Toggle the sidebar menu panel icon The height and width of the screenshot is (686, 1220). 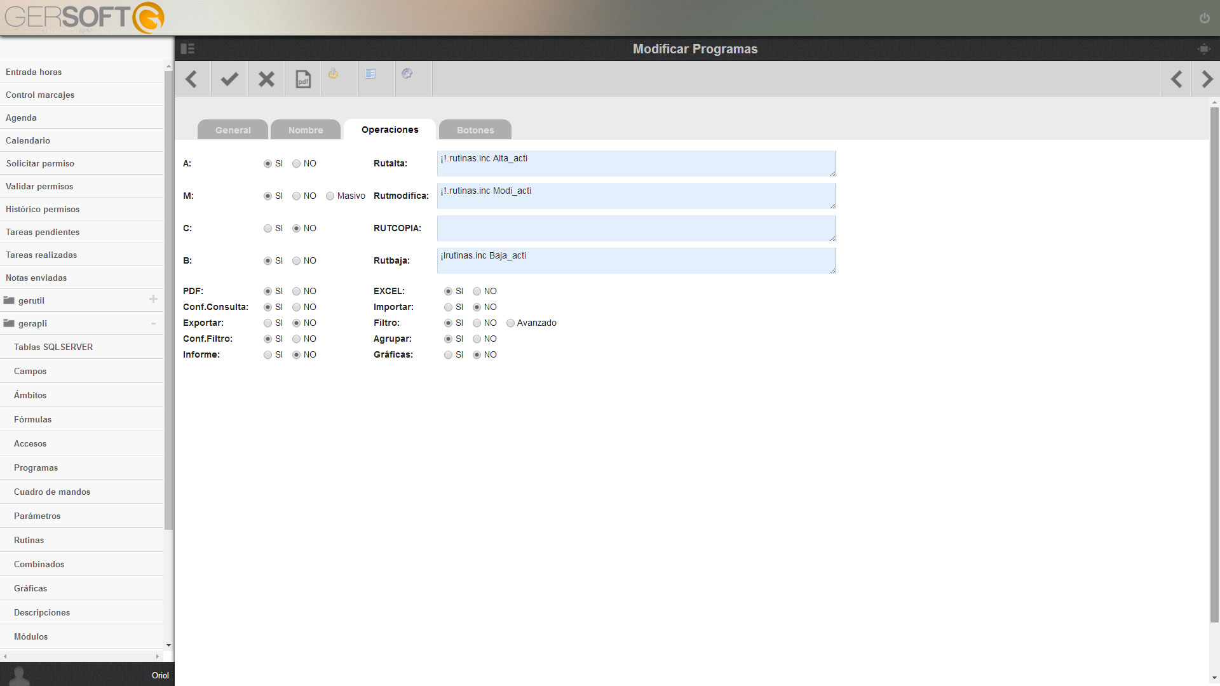(187, 49)
